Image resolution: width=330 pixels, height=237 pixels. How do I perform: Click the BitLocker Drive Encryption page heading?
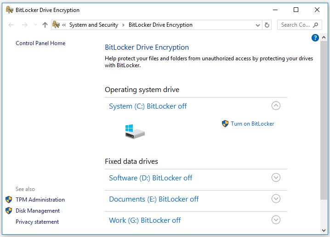[x=147, y=47]
